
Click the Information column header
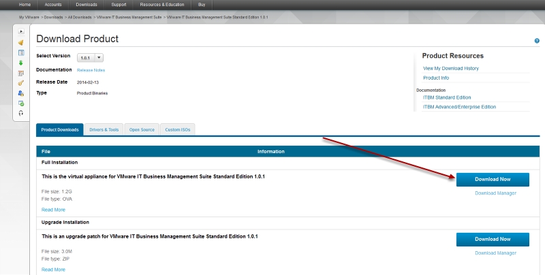pyautogui.click(x=270, y=151)
